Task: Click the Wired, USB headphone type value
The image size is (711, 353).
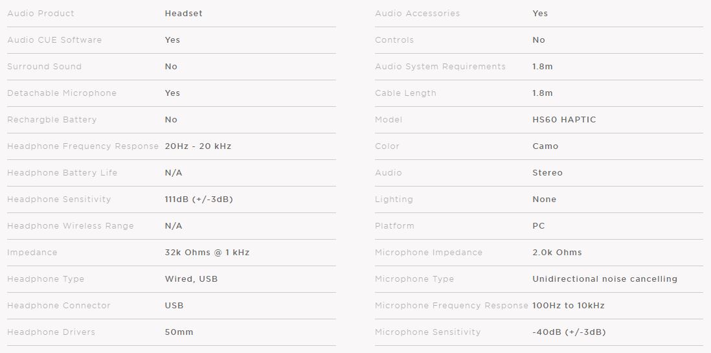Action: [192, 279]
